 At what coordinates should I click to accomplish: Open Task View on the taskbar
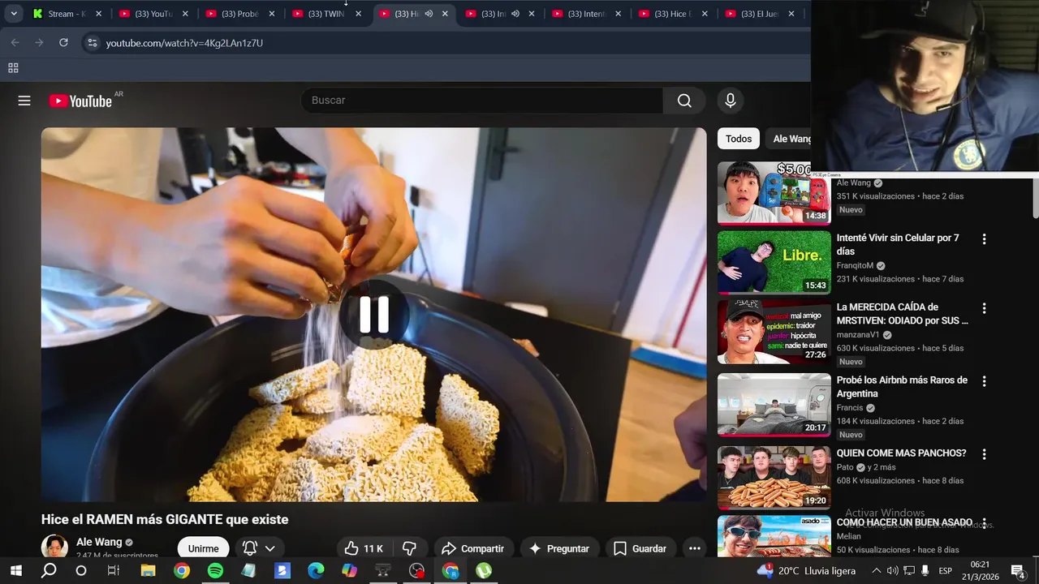[114, 571]
